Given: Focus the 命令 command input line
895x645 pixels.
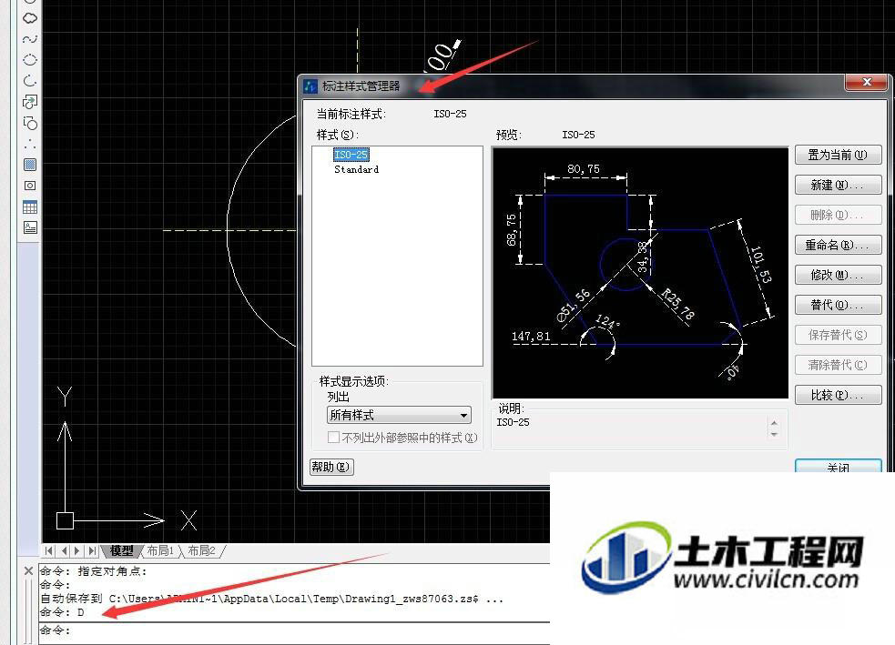Looking at the screenshot, I should [294, 630].
